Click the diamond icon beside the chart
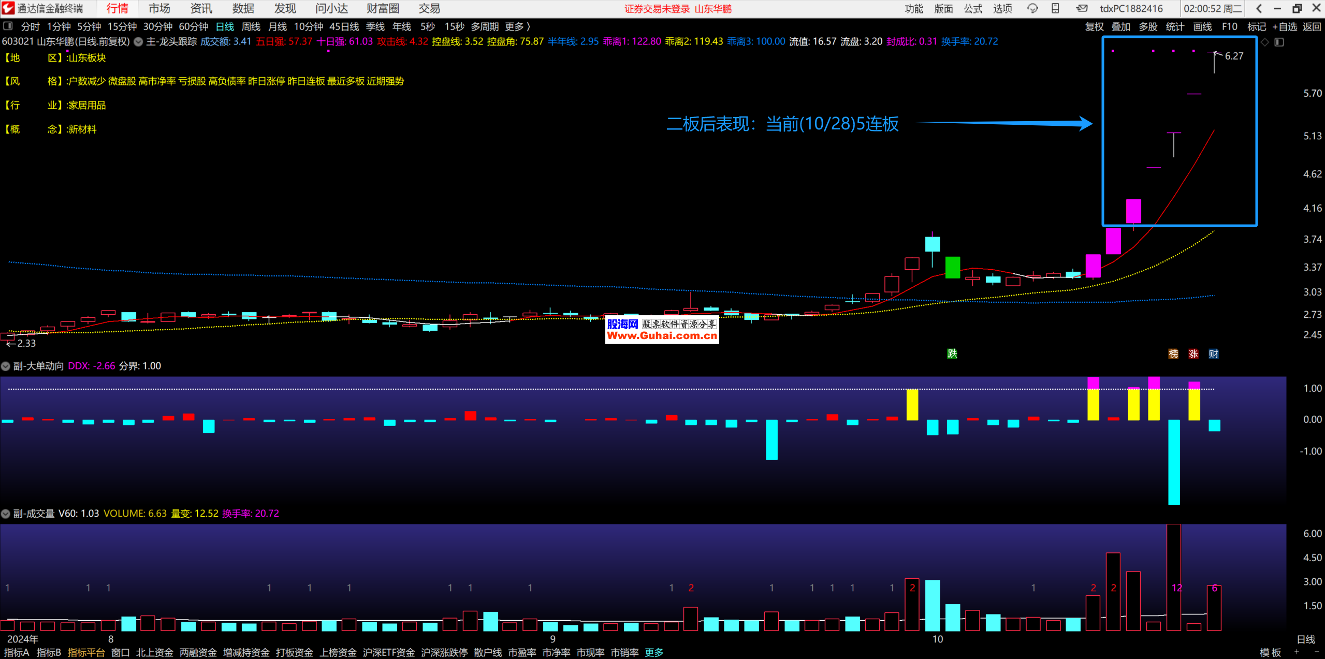The image size is (1325, 659). 1265,42
